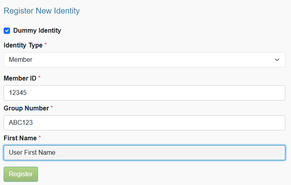Click the Member ID label
291x185 pixels.
click(20, 78)
